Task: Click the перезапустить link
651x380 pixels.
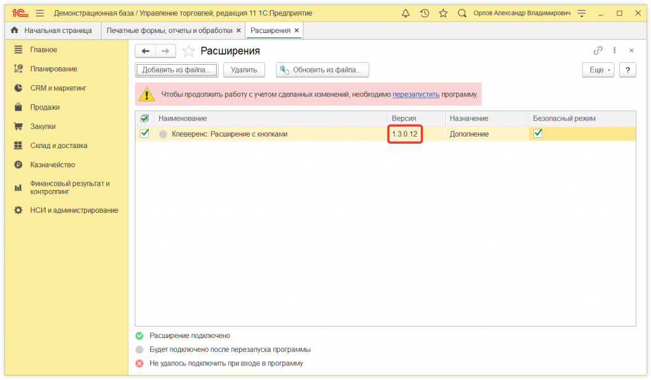Action: 416,95
